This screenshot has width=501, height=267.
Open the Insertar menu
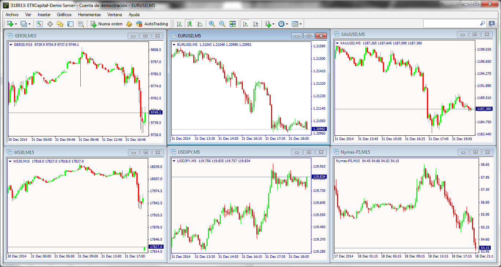point(44,15)
